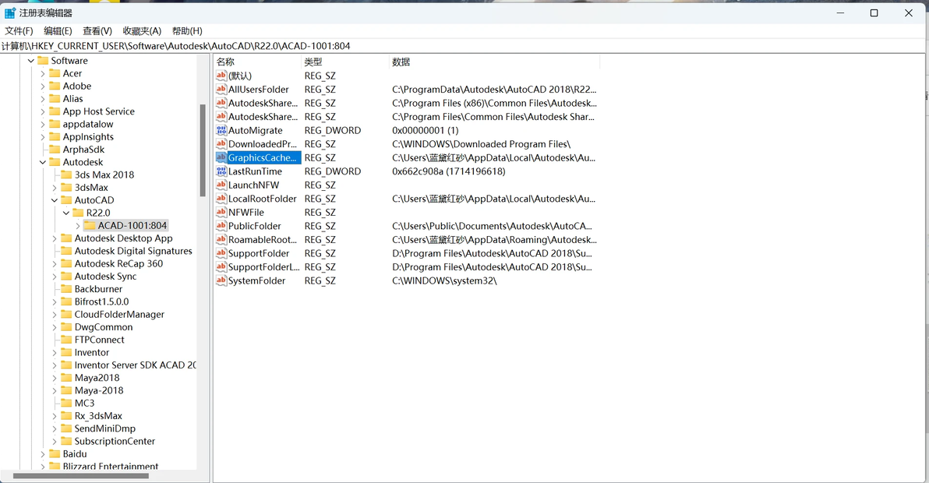
Task: Click the folder icon of Autodesk key
Action: [55, 162]
